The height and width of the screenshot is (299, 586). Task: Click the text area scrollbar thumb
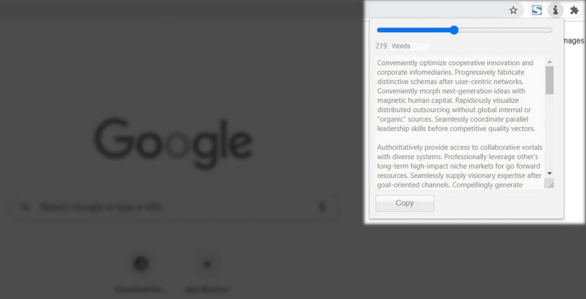tap(549, 80)
